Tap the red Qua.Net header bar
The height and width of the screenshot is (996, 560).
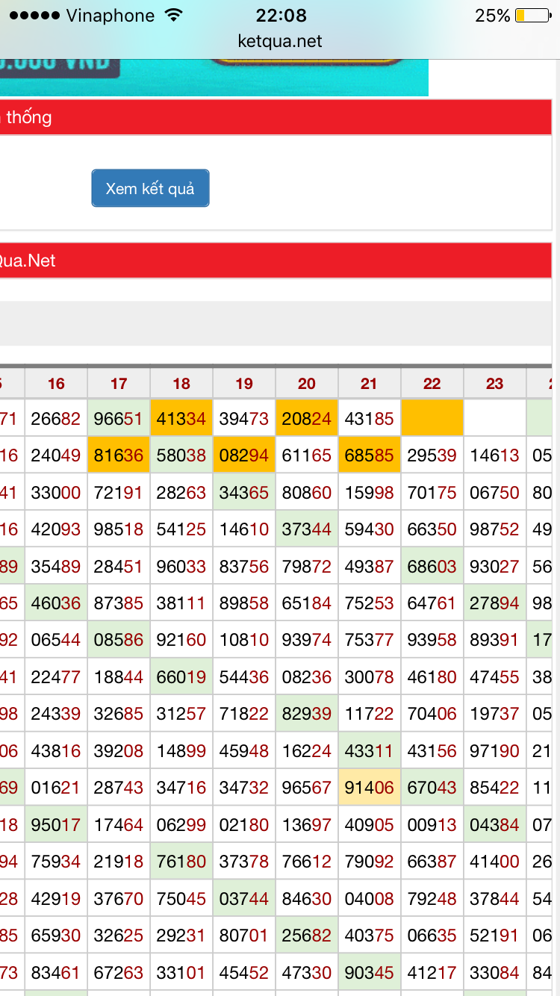point(276,261)
